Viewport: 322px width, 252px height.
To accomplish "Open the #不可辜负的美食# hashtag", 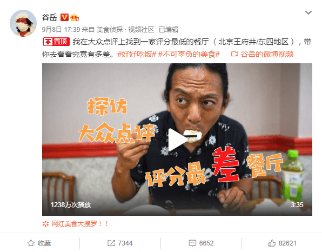I will pyautogui.click(x=189, y=54).
